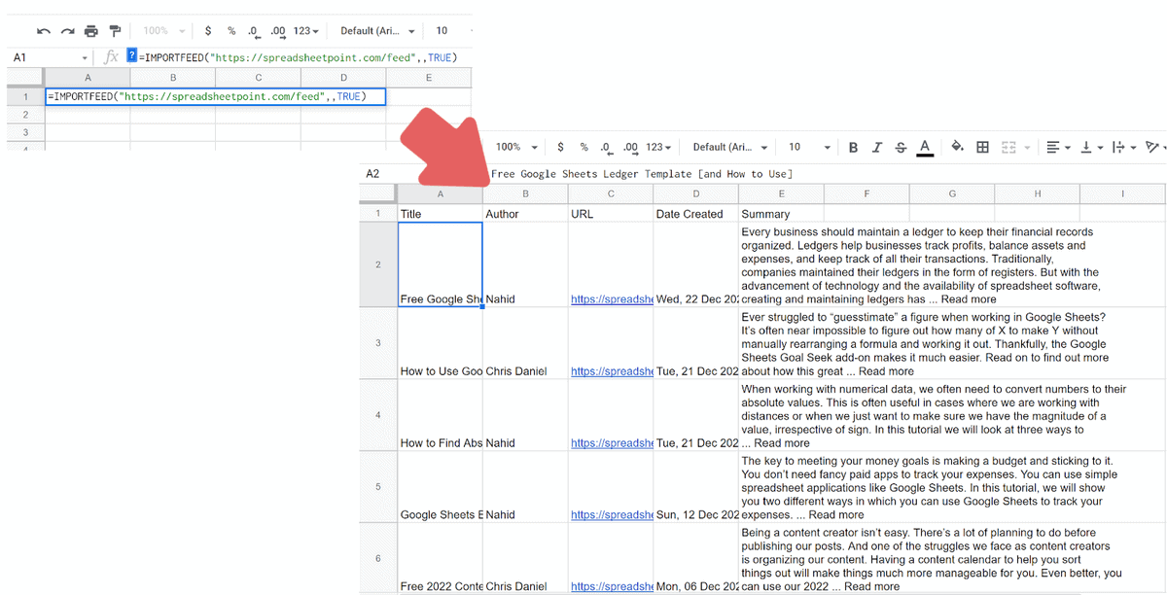The height and width of the screenshot is (595, 1167).
Task: Open the Vertical align dropdown
Action: point(1090,147)
